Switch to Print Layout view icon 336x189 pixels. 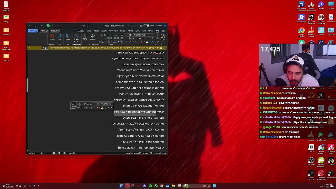tap(59, 153)
